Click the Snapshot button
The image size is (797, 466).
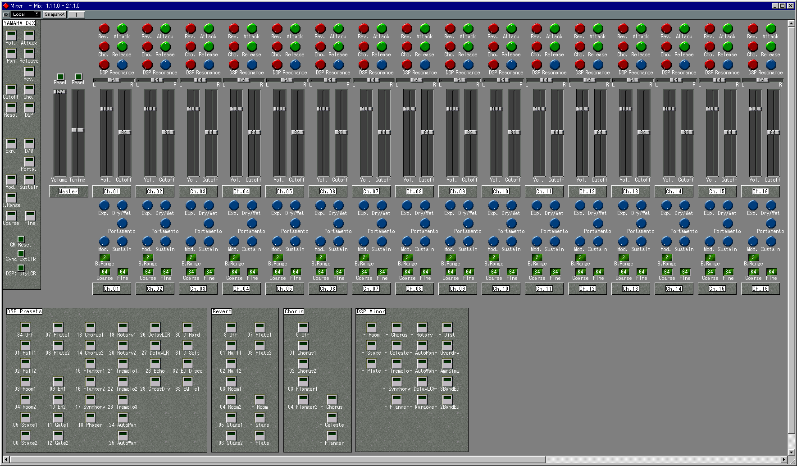[55, 14]
